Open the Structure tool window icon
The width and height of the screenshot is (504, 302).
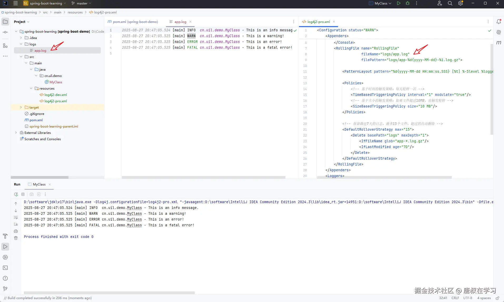tap(5, 46)
